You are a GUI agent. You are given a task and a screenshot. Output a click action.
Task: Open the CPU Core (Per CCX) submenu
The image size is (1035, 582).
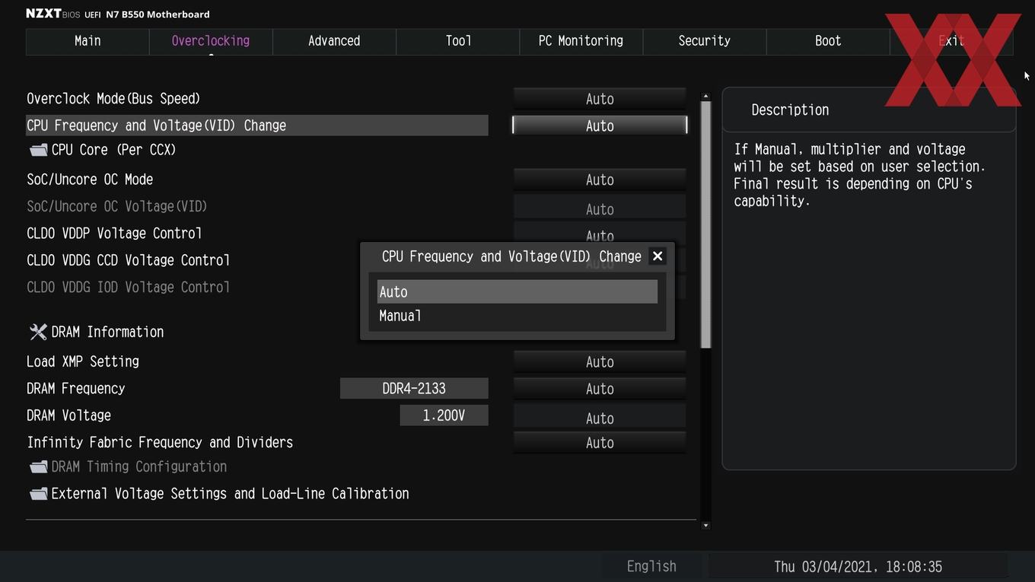pyautogui.click(x=113, y=150)
